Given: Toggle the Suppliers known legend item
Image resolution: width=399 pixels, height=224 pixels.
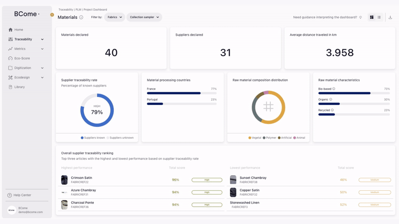Looking at the screenshot, I should (93, 138).
